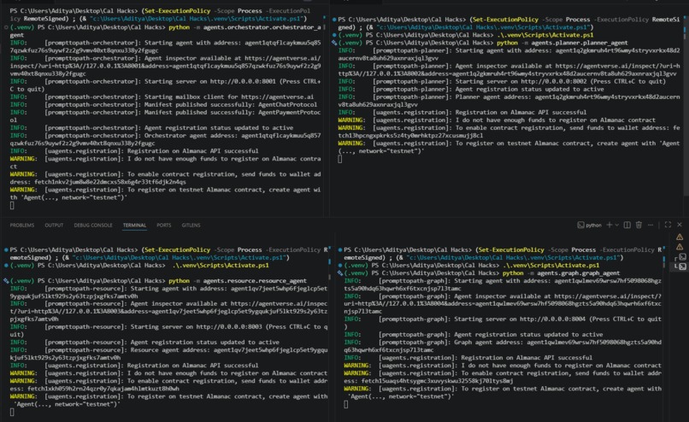Click wallet address fetch15uaqs4htsygmc3xuvyskwu32558kj70ltys8mj
This screenshot has width=689, height=422.
(x=437, y=381)
